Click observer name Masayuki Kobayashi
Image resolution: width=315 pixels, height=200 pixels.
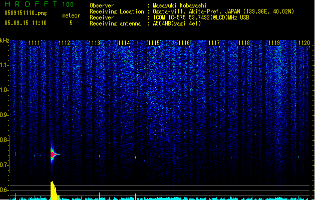click(x=180, y=5)
